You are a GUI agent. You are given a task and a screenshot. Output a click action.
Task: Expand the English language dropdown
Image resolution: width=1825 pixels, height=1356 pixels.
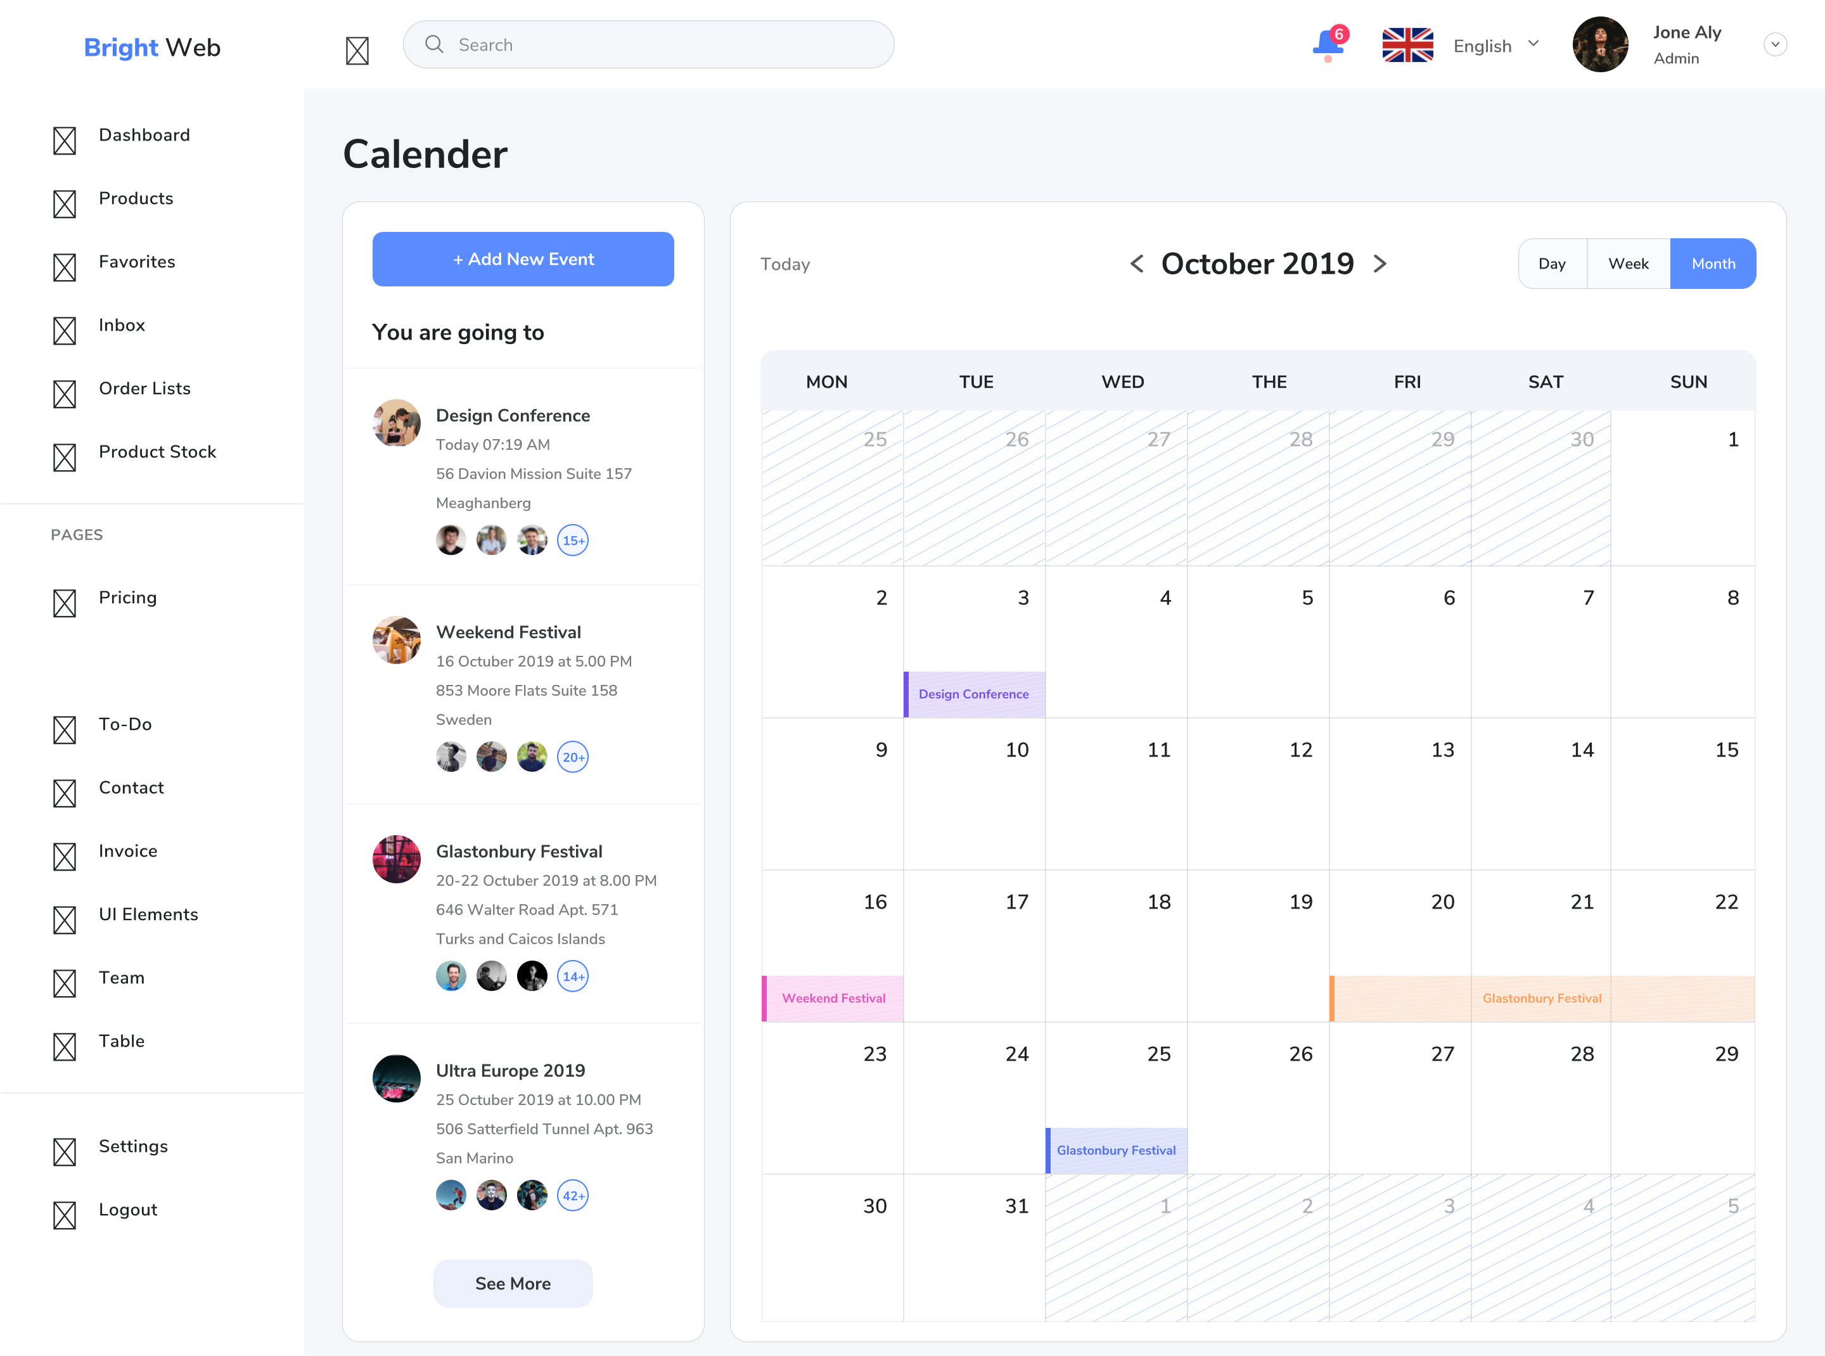(x=1536, y=44)
